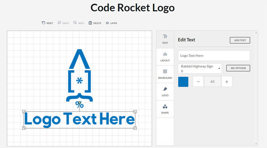Click the Add Text button
Viewport: 267px width, 148px height.
pyautogui.click(x=240, y=40)
